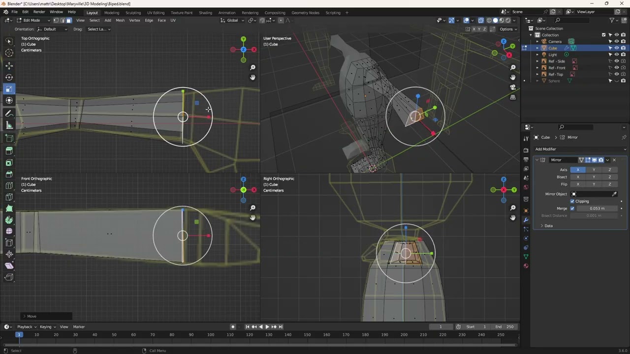The width and height of the screenshot is (630, 354).
Task: Toggle Mirror modifier show in edit mode
Action: tap(588, 160)
